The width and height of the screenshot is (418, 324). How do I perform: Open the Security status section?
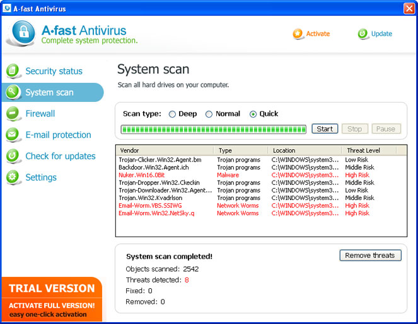click(x=54, y=71)
